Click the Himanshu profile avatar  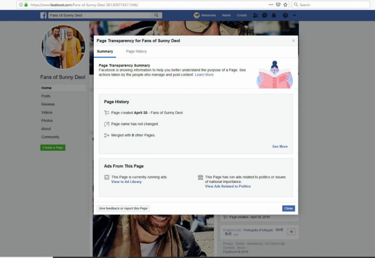[x=196, y=15]
